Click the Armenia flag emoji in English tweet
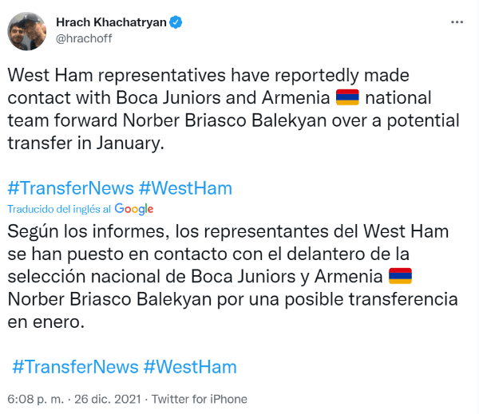 (x=347, y=98)
